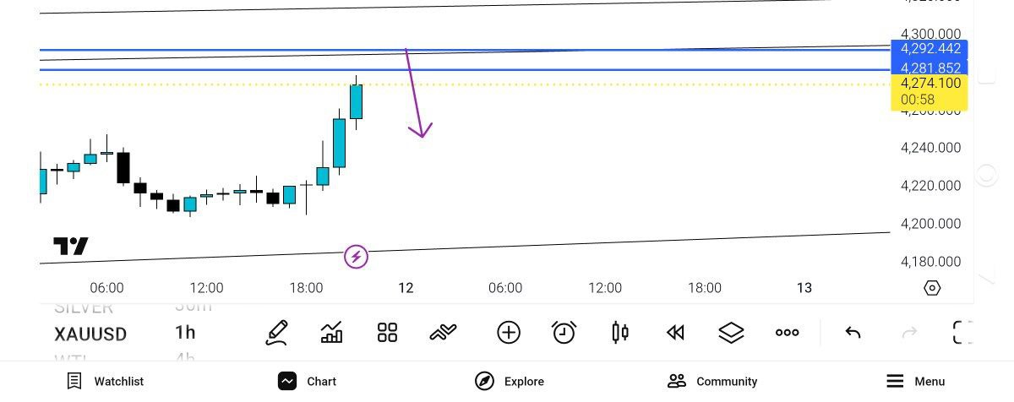Start bar replay with rewind icon
This screenshot has height=402, width=1014.
point(675,333)
